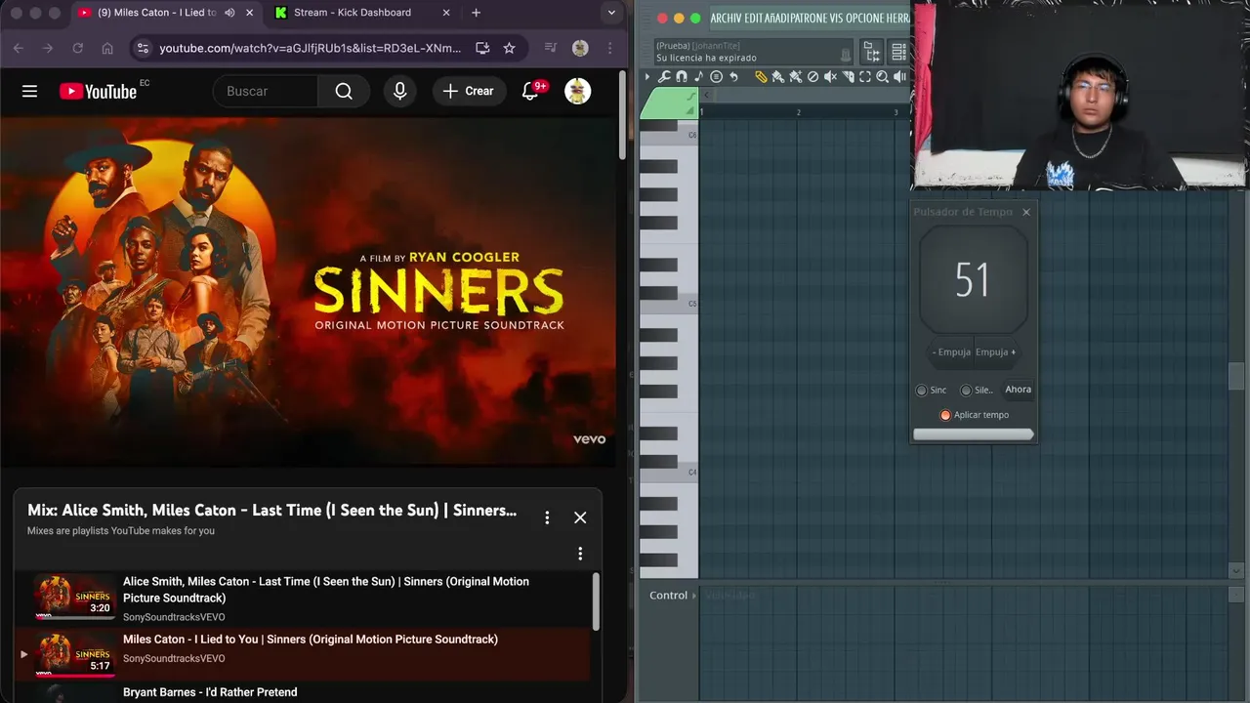1250x703 pixels.
Task: Click the install app icon in the address bar
Action: (x=482, y=48)
